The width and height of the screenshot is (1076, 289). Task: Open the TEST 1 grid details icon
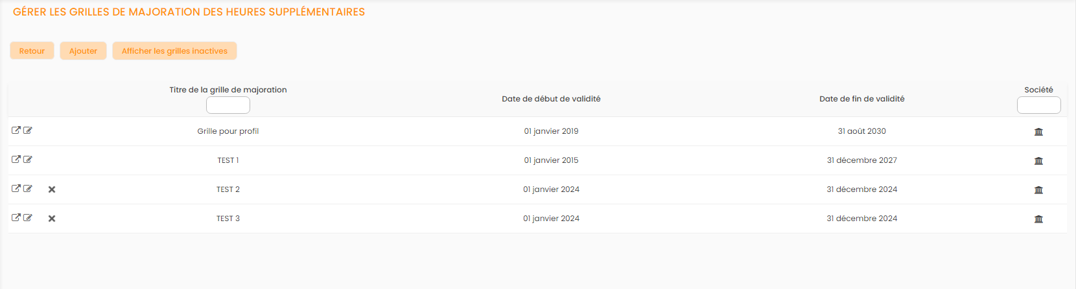[16, 160]
